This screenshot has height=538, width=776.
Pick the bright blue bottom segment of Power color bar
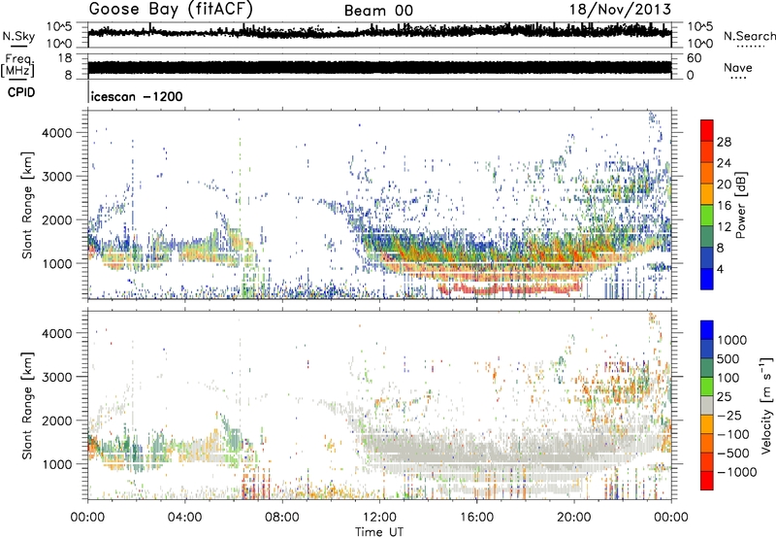click(707, 279)
